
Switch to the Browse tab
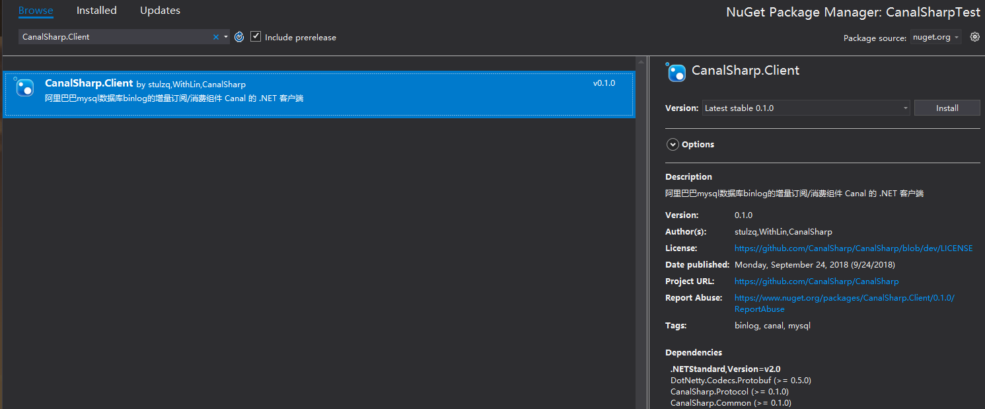pyautogui.click(x=36, y=11)
